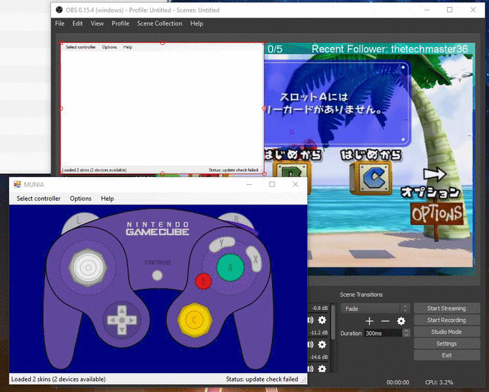489x392 pixels.
Task: Open the Options menu in MUNIA window
Action: (x=80, y=199)
